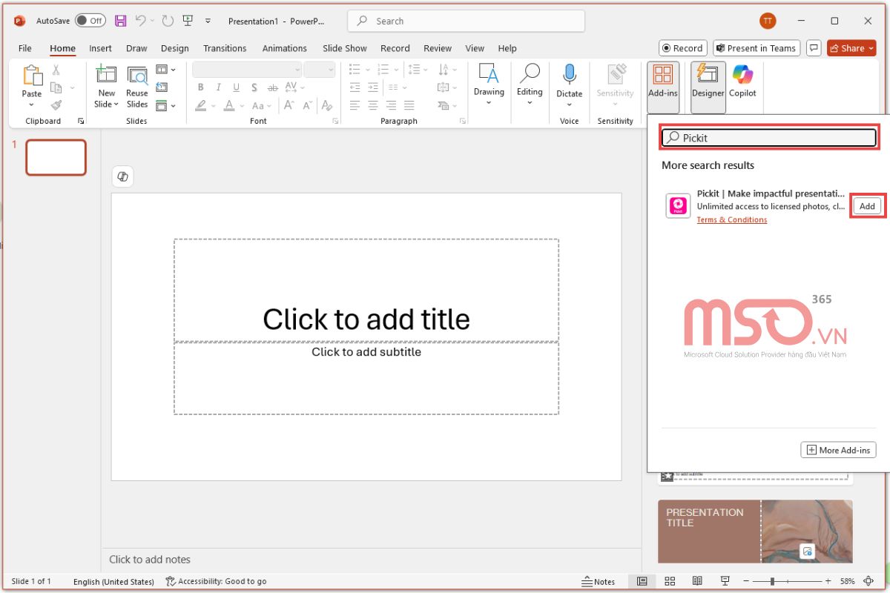Screen dimensions: 890x593
Task: Click the Copy icon
Action: click(56, 87)
